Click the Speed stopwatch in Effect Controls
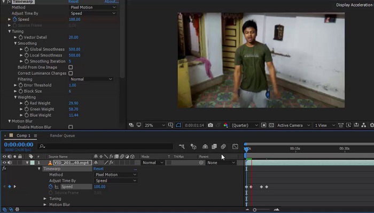The height and width of the screenshot is (213, 374). point(15,19)
